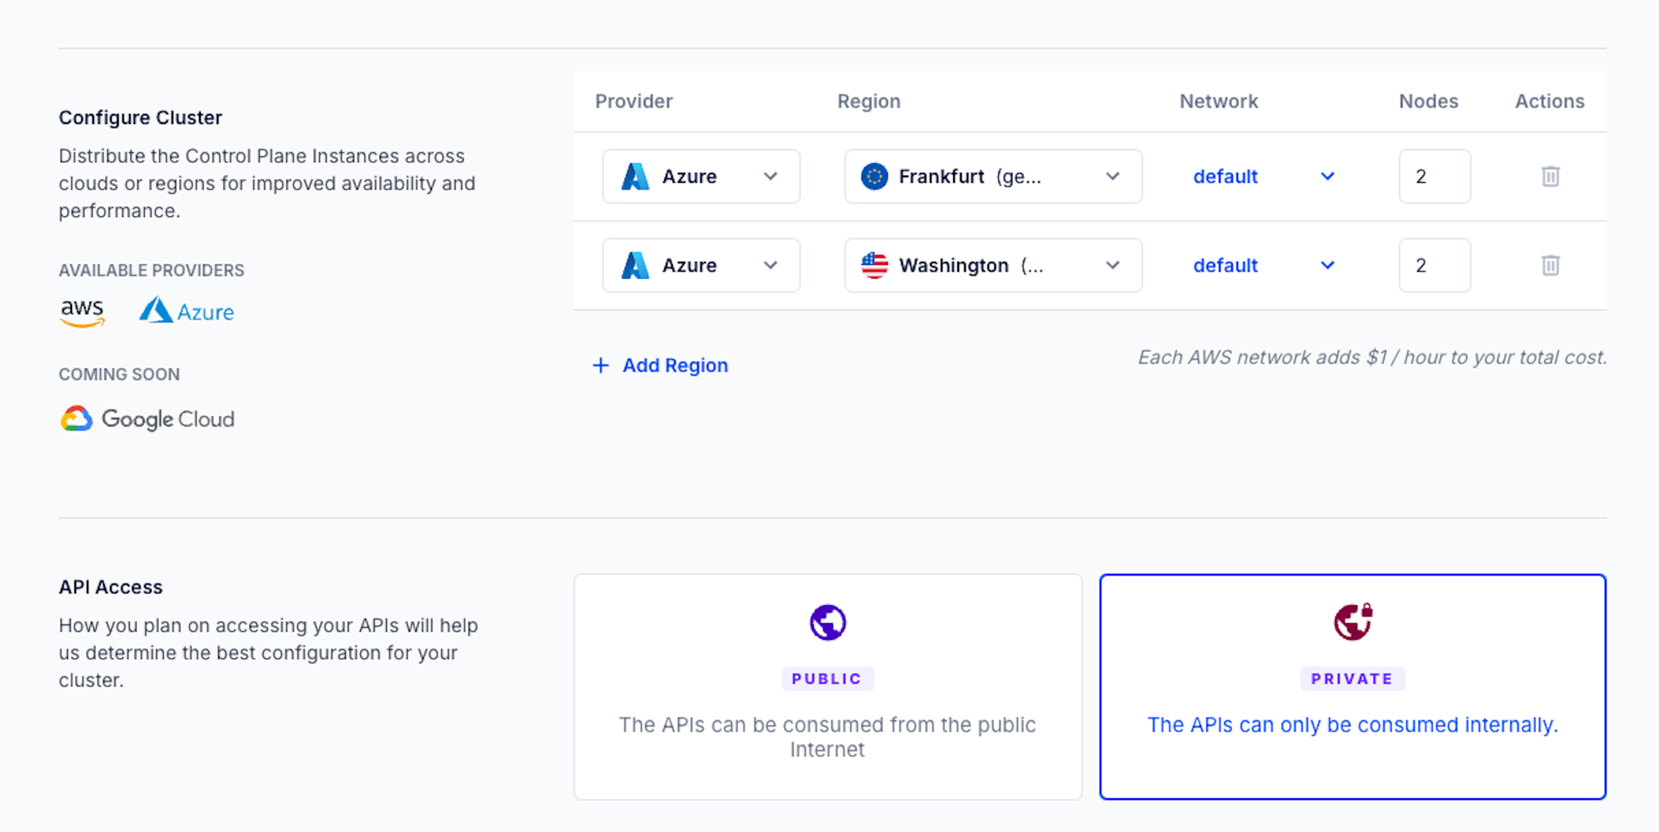Delete the Frankfurt region row

click(x=1550, y=176)
